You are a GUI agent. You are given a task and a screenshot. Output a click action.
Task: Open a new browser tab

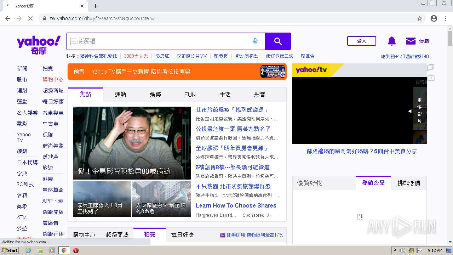tap(96, 6)
